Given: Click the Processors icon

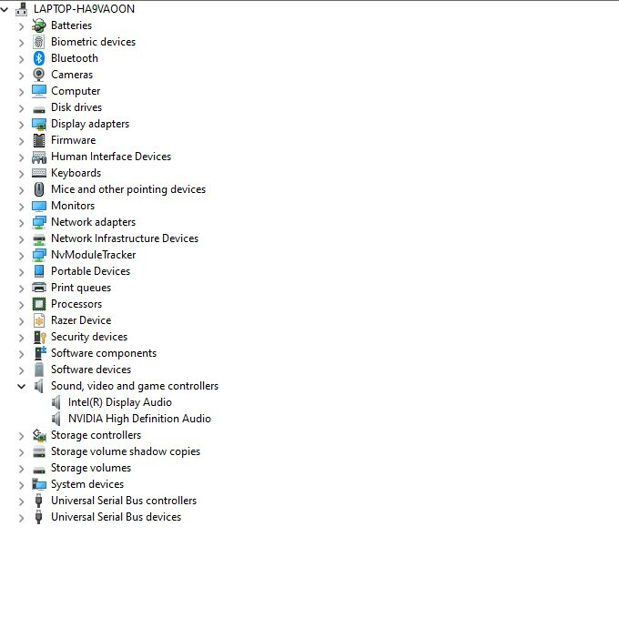Looking at the screenshot, I should tap(38, 304).
